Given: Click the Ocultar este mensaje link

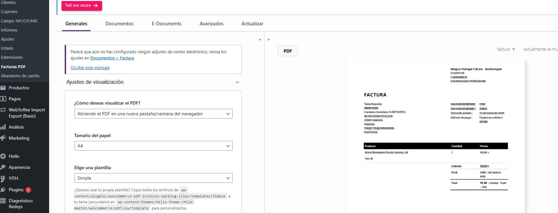Looking at the screenshot, I should 90,68.
